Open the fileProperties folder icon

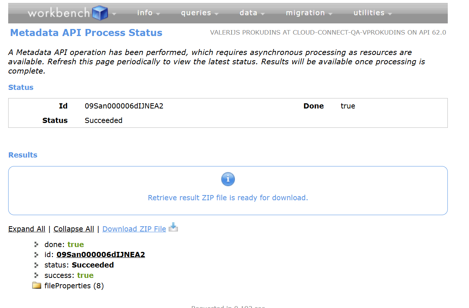36,285
